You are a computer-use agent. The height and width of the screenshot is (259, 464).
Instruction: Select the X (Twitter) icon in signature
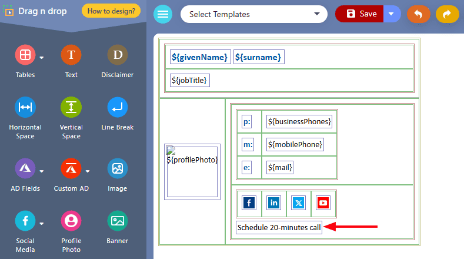298,203
